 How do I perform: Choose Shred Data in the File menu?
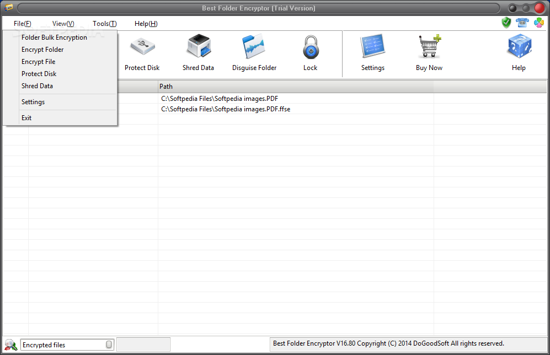[60, 86]
